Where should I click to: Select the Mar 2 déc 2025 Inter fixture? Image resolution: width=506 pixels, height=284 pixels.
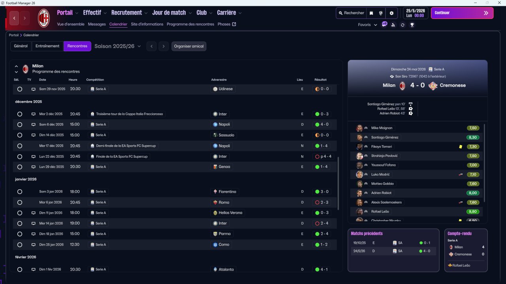click(x=20, y=114)
